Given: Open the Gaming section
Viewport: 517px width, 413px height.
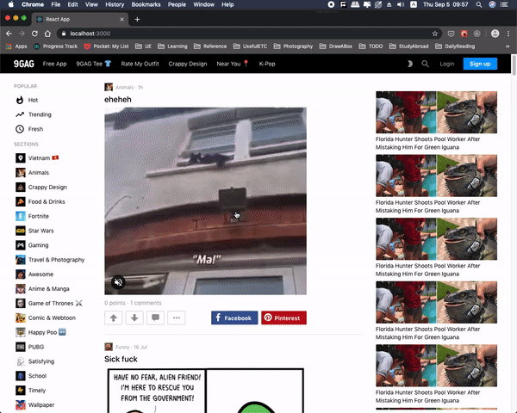Looking at the screenshot, I should pyautogui.click(x=32, y=245).
